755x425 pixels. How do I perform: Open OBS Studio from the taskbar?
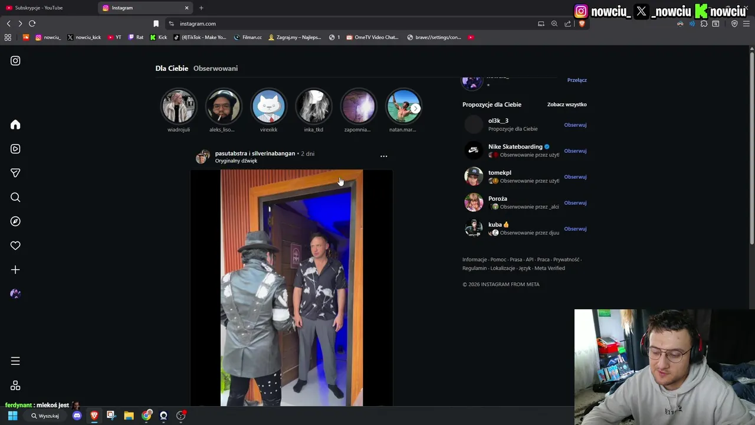[x=181, y=416]
